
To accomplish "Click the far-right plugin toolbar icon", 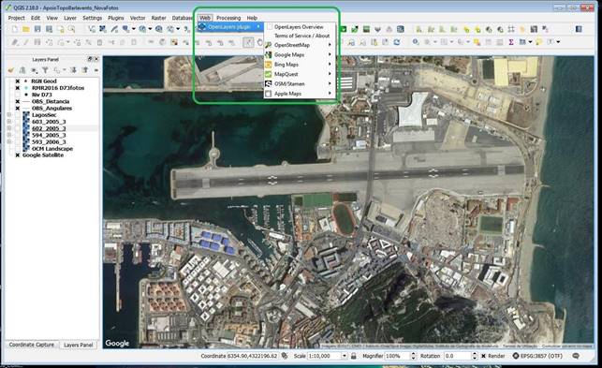I will pyautogui.click(x=579, y=29).
